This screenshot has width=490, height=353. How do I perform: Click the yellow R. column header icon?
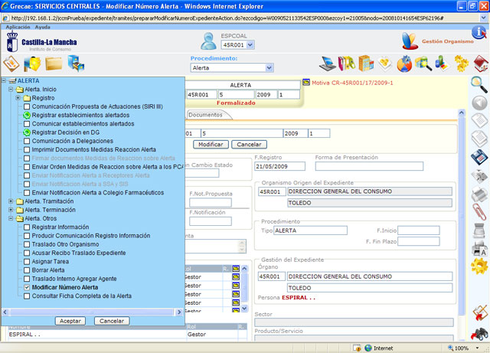tap(236, 269)
